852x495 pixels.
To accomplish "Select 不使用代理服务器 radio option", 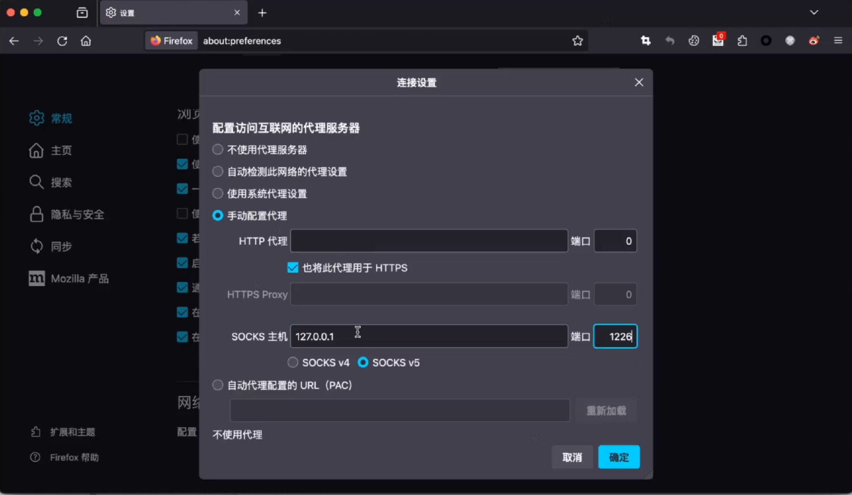I will (x=218, y=149).
